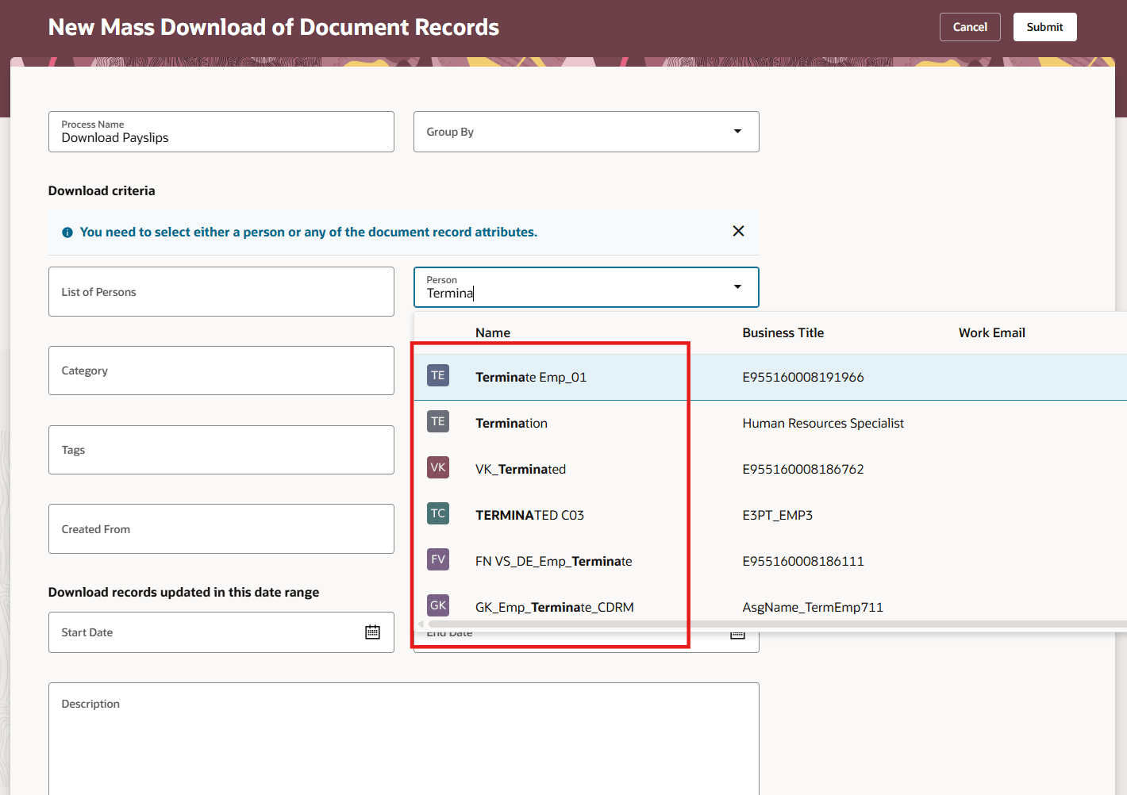The width and height of the screenshot is (1127, 795).
Task: Click the VK avatar beside VK_Terminated
Action: [438, 467]
